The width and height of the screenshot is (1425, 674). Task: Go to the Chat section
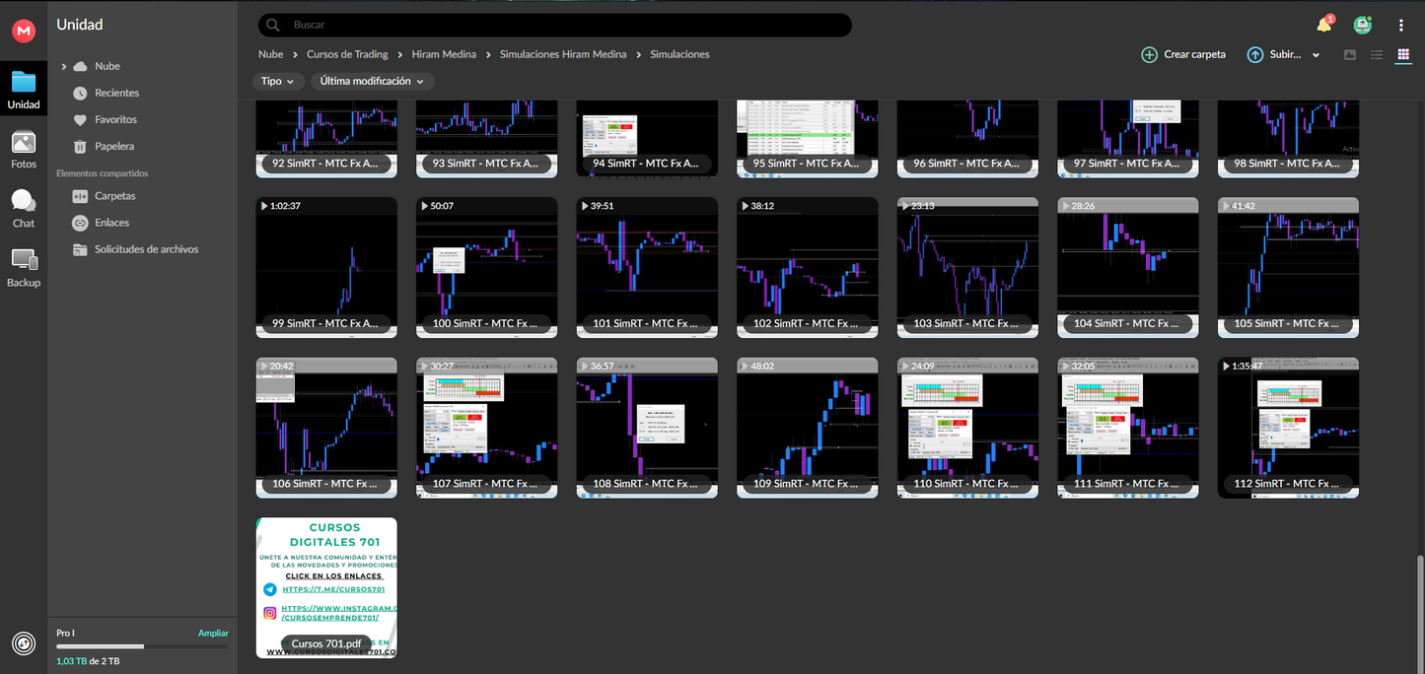point(24,209)
